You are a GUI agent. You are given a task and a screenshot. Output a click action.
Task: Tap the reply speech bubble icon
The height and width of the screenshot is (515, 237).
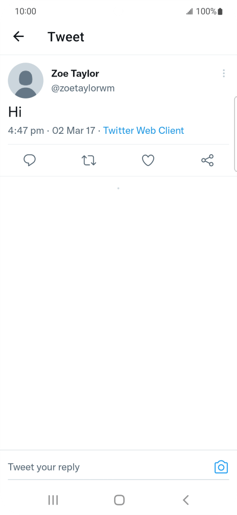pyautogui.click(x=30, y=160)
